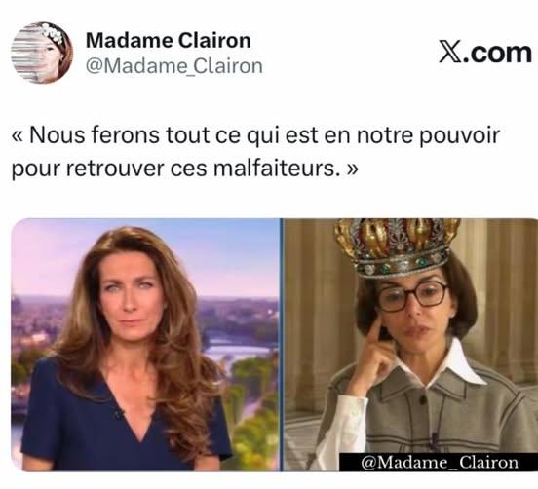The image size is (538, 489).
Task: Open the @Madame_Clairon handle under the name
Action: [173, 66]
